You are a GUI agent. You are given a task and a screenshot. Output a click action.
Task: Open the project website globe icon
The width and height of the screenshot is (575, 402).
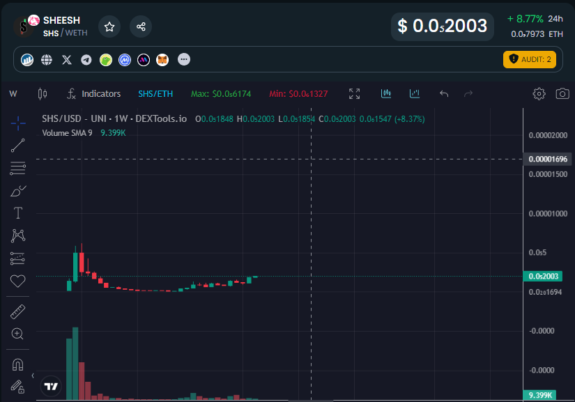point(47,59)
